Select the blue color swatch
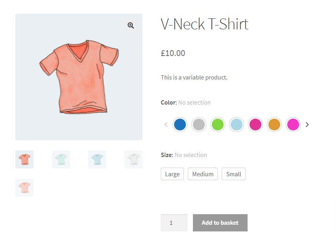Image resolution: width=336 pixels, height=242 pixels. tap(180, 125)
